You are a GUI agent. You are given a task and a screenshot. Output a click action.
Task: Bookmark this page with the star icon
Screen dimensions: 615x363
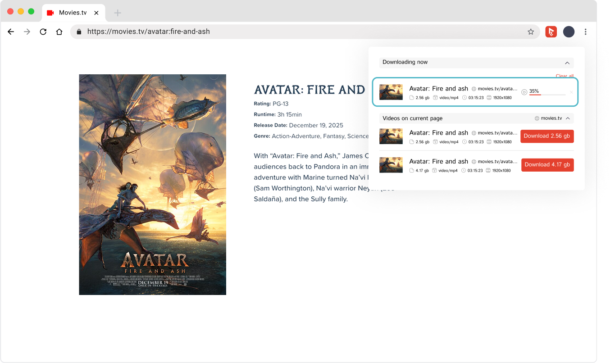tap(531, 32)
